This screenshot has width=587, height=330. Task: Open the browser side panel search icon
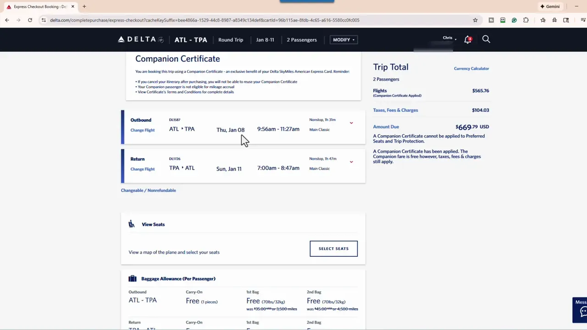coord(566,20)
